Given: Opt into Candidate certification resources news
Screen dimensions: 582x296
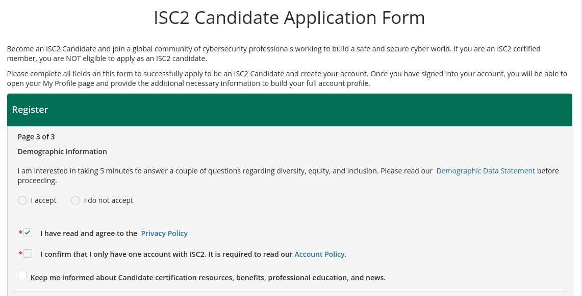Looking at the screenshot, I should point(22,275).
